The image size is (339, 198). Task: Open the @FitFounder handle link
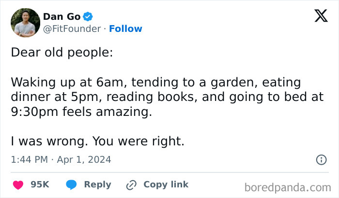(73, 29)
